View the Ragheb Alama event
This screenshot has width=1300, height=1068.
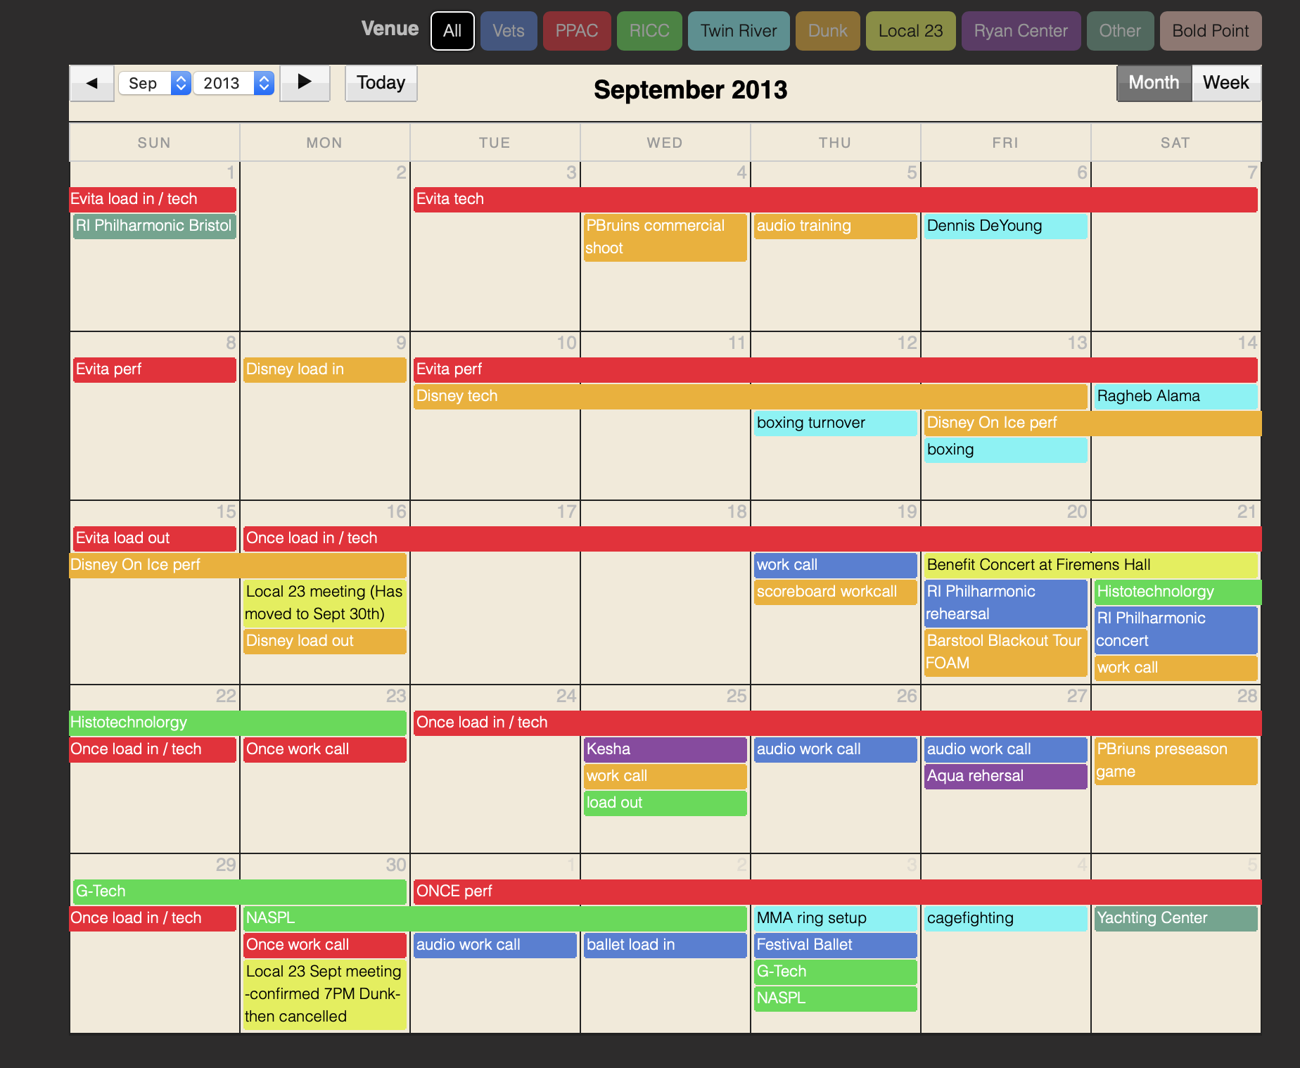coord(1175,396)
